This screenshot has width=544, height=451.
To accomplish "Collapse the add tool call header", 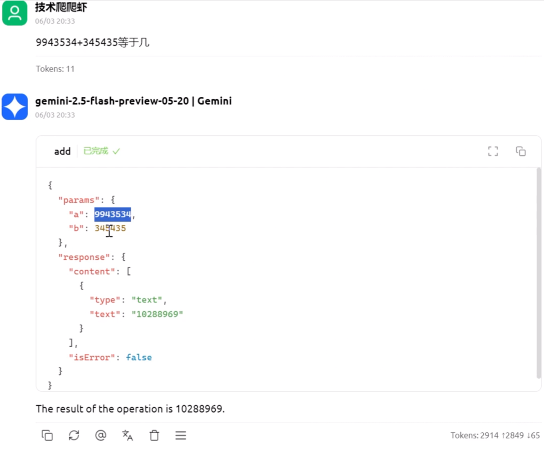I will pos(62,151).
